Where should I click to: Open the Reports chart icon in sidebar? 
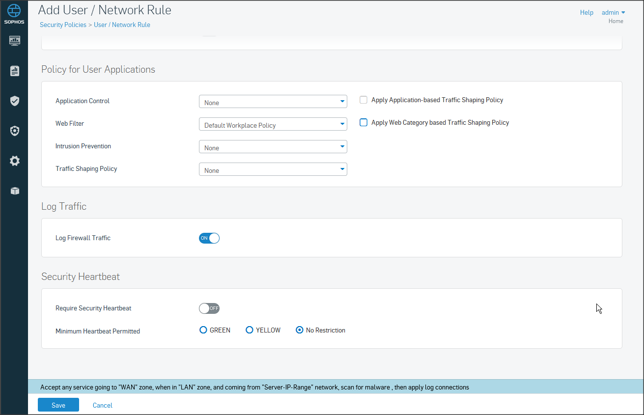coord(14,71)
